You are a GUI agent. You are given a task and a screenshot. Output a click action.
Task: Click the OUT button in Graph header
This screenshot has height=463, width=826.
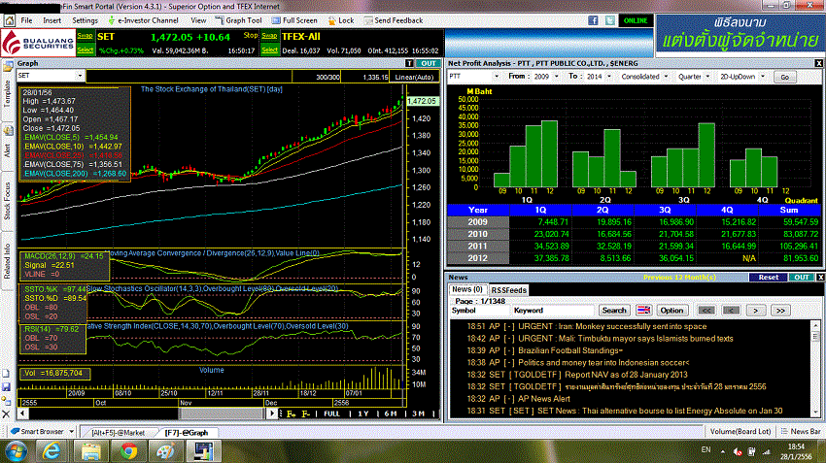[429, 63]
